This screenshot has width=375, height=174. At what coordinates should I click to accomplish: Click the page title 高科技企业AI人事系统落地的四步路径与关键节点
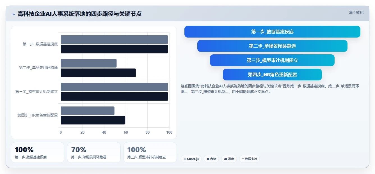click(x=79, y=14)
